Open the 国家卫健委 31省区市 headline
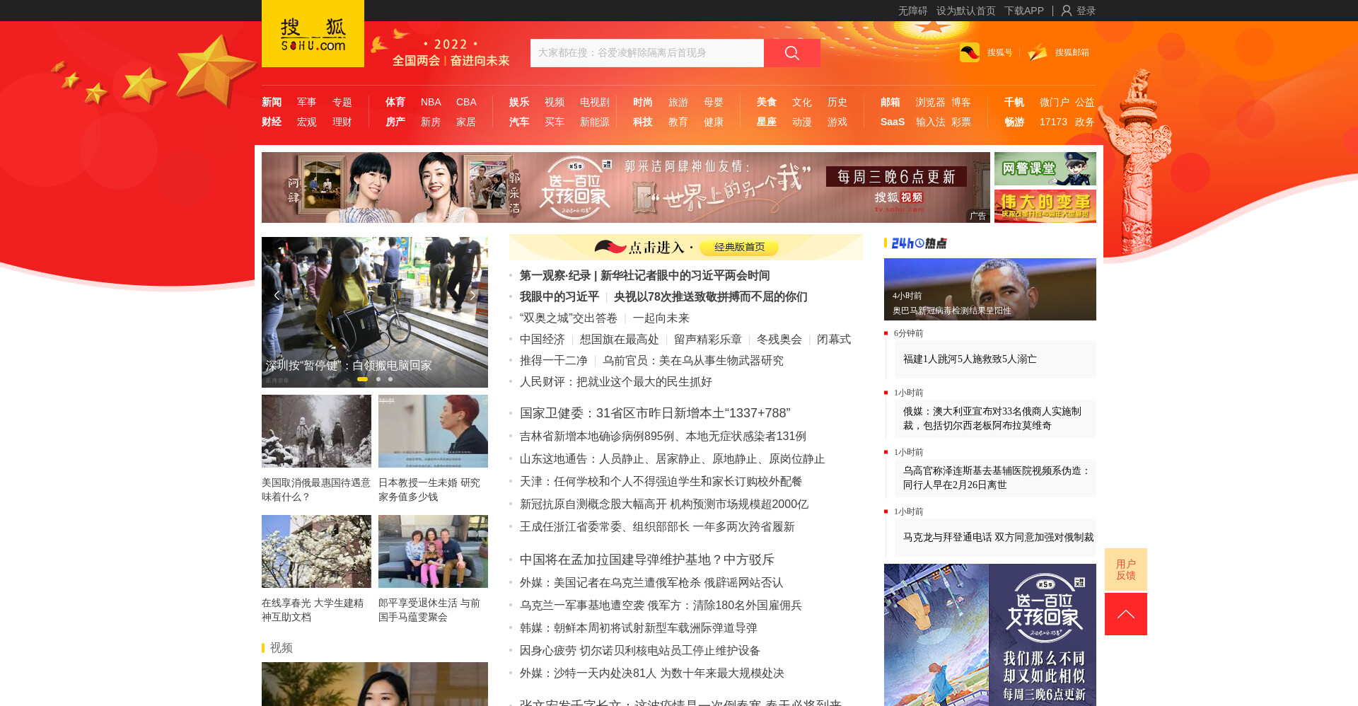The width and height of the screenshot is (1358, 706). coord(655,413)
